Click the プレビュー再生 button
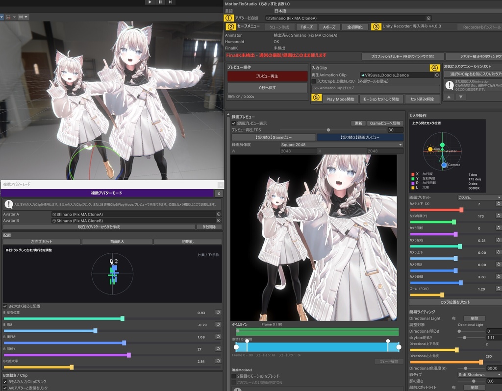This screenshot has width=502, height=391. pyautogui.click(x=267, y=76)
